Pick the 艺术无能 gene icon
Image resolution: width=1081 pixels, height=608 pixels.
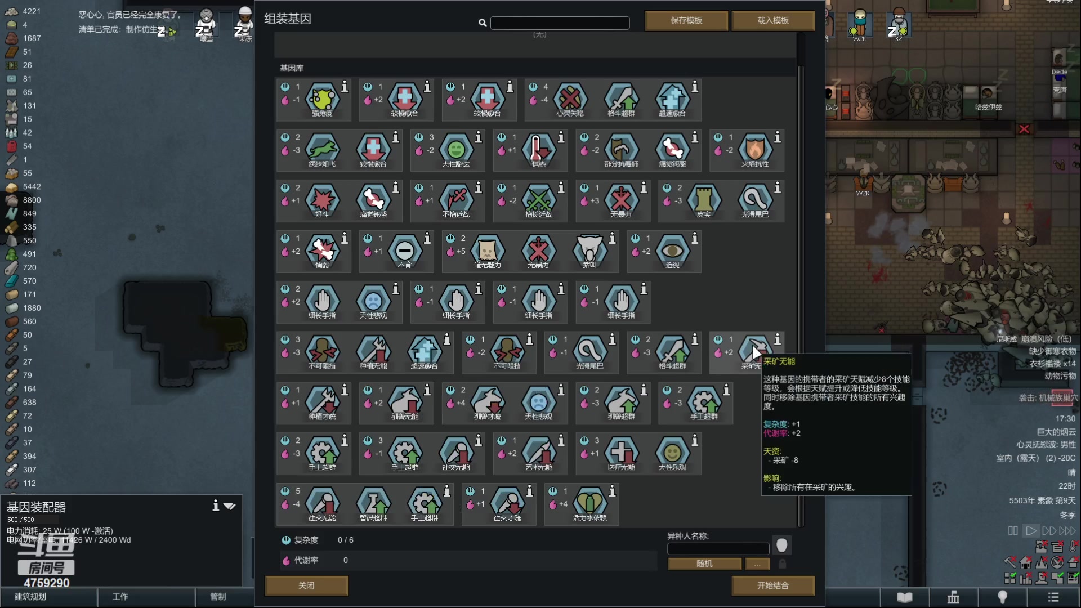click(x=538, y=453)
